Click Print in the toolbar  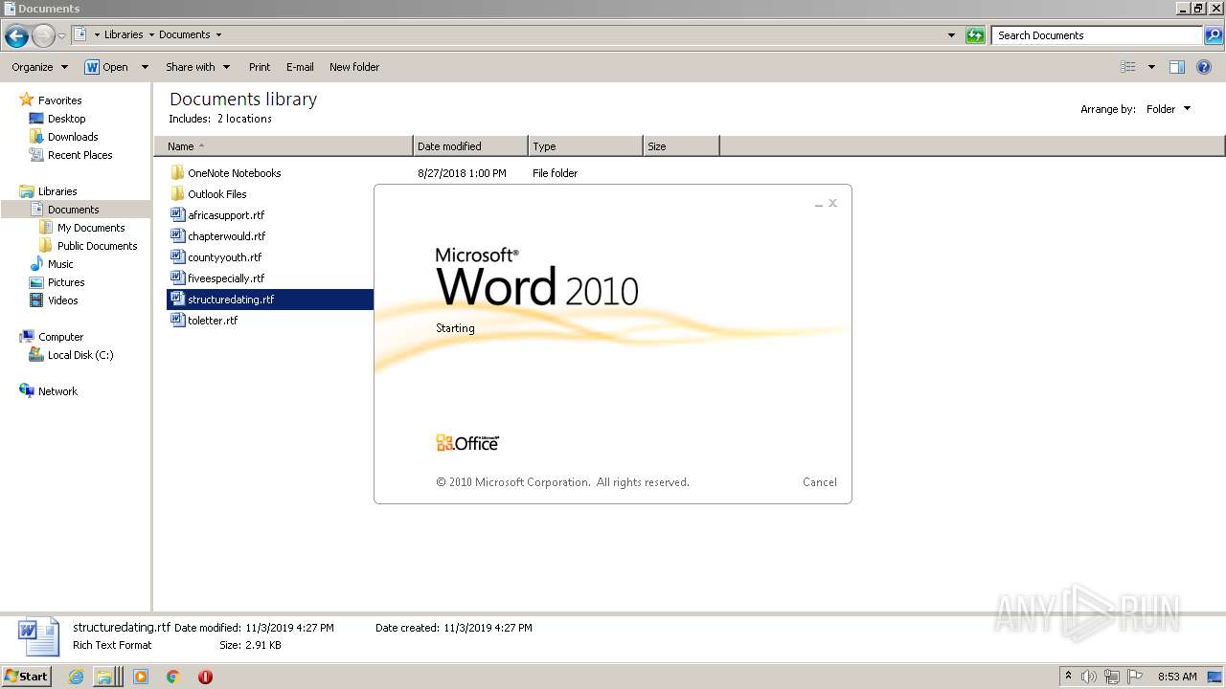pos(260,67)
